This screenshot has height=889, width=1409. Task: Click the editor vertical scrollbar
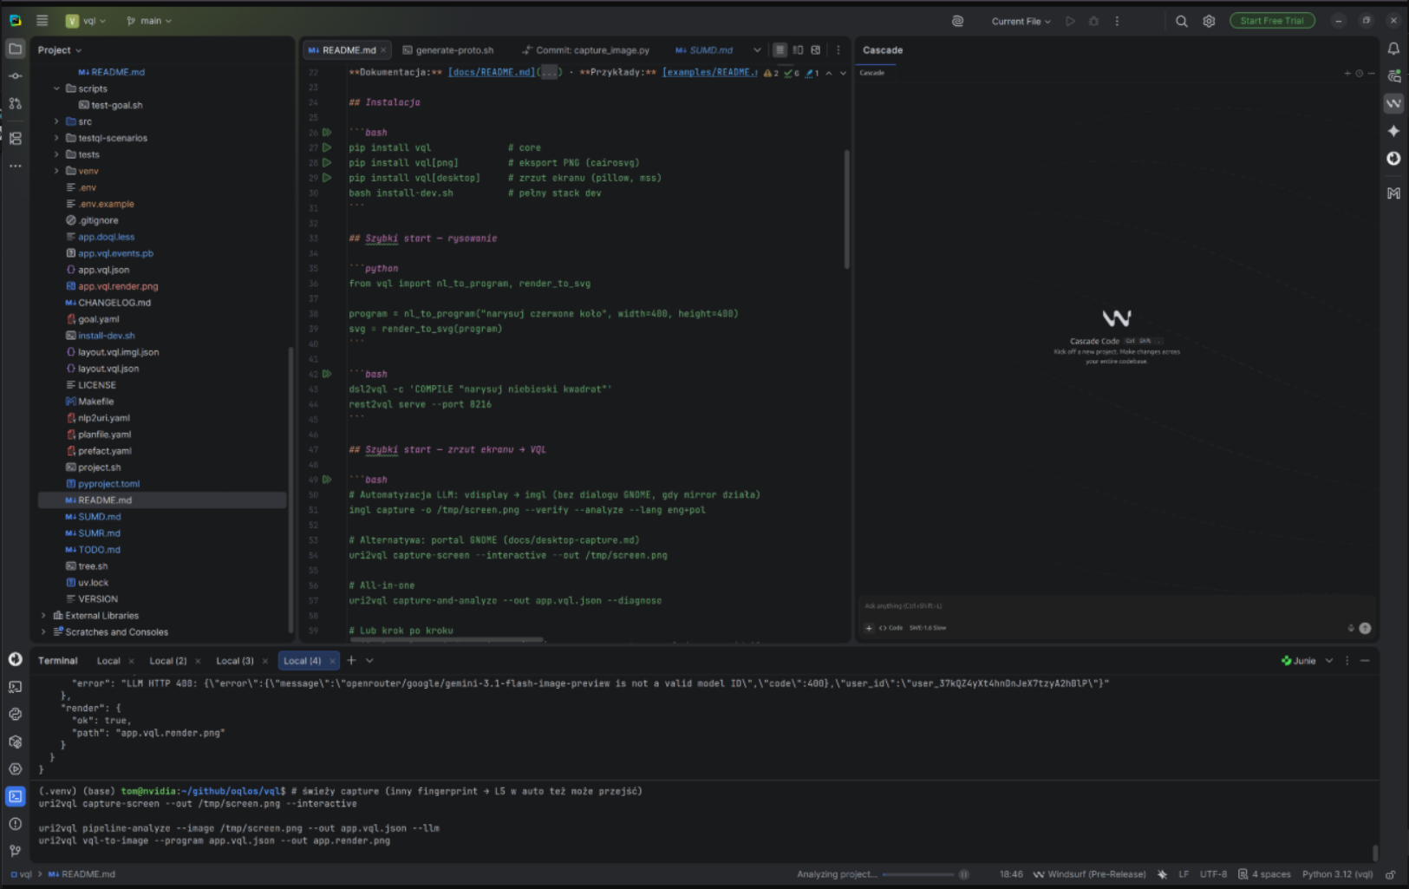(846, 209)
